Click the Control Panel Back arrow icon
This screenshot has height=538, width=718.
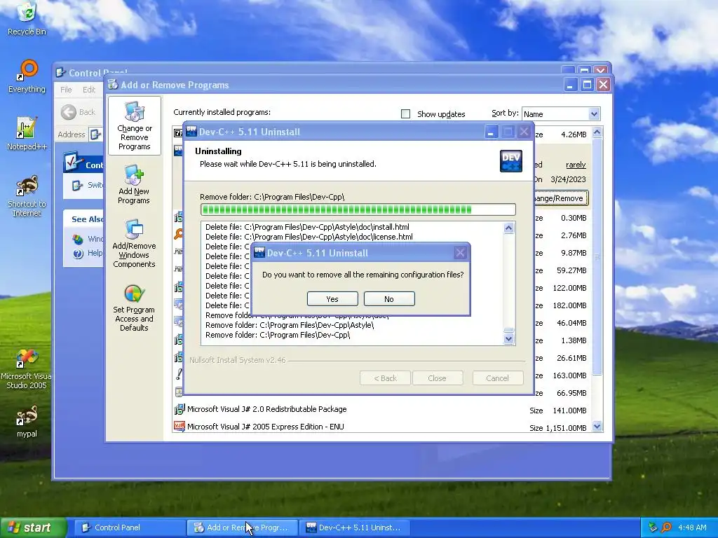tap(69, 112)
